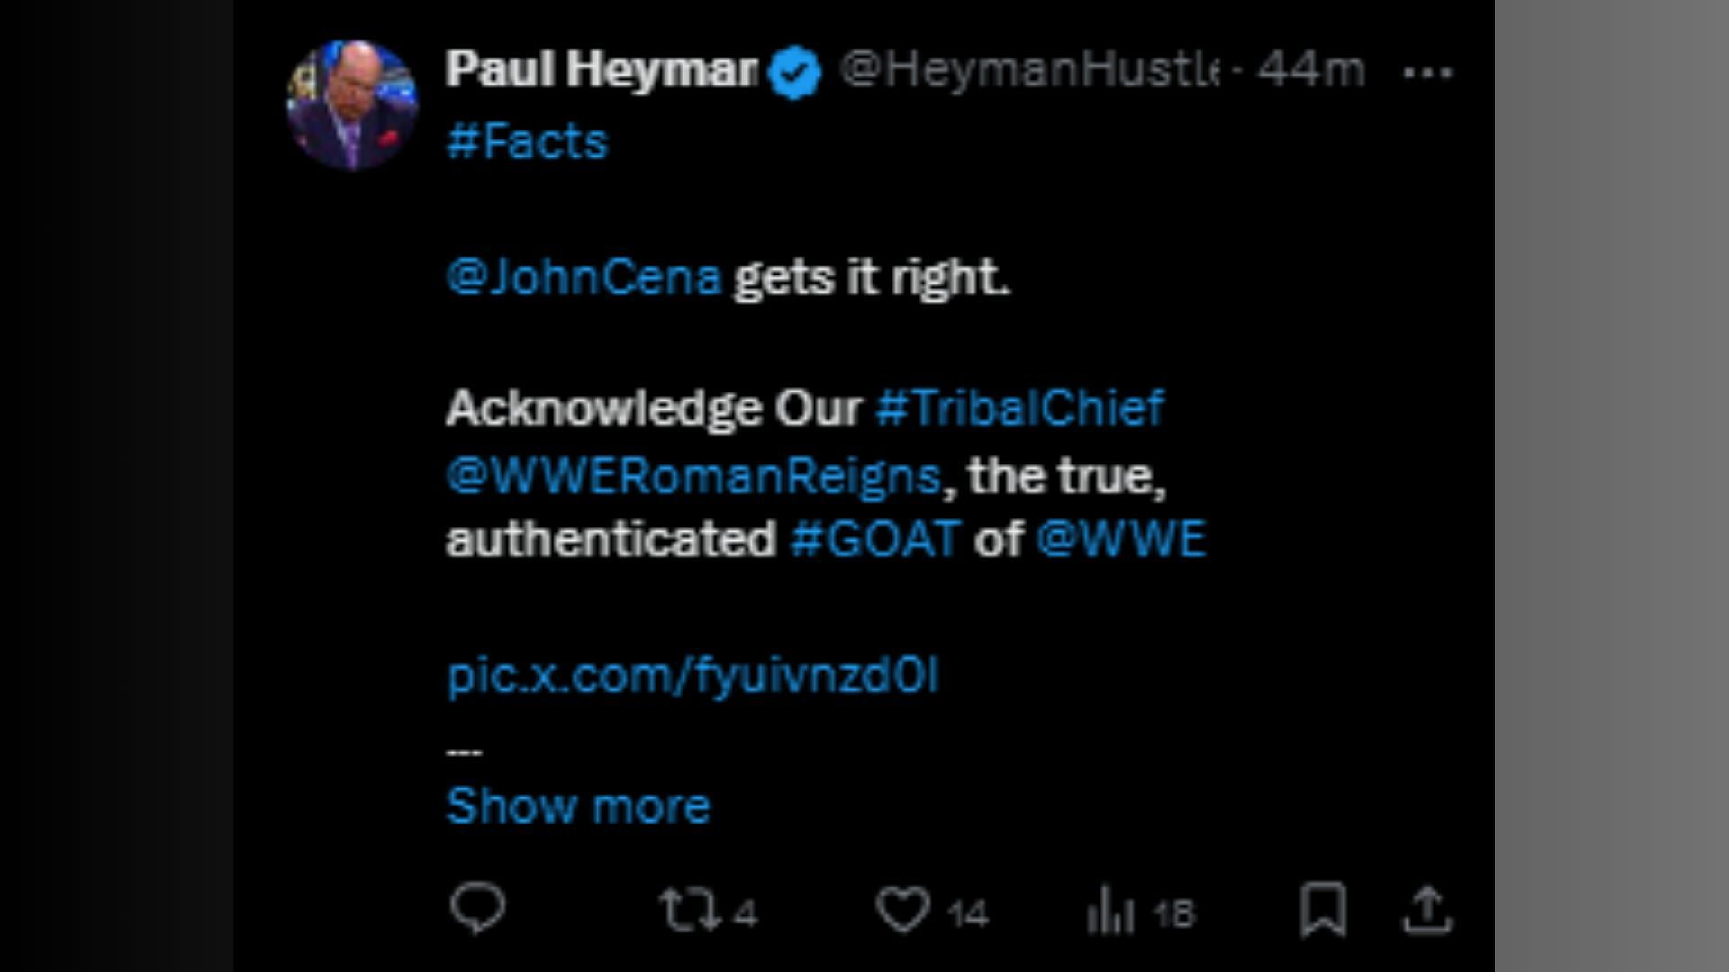This screenshot has width=1729, height=972.
Task: Visit the @JohnCena mention
Action: [584, 277]
